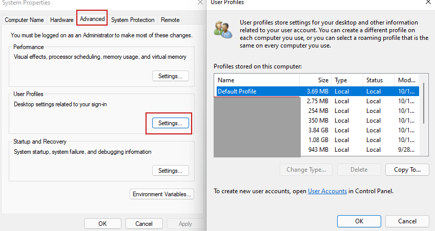Viewport: 435px width, 231px height.
Task: Sort profiles by Modified column header
Action: click(407, 80)
